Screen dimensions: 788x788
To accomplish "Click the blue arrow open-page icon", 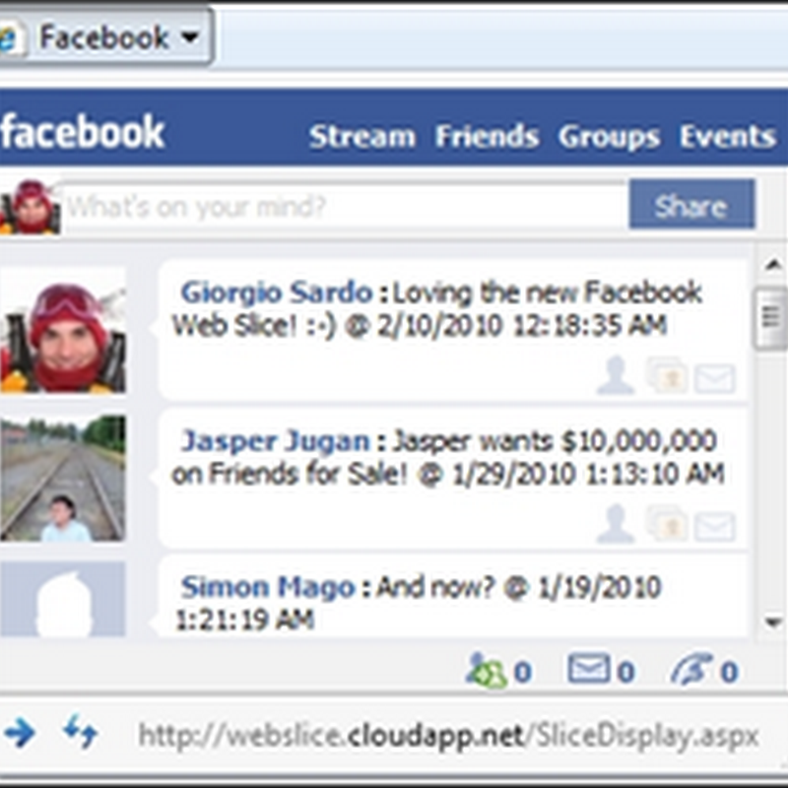I will 19,733.
